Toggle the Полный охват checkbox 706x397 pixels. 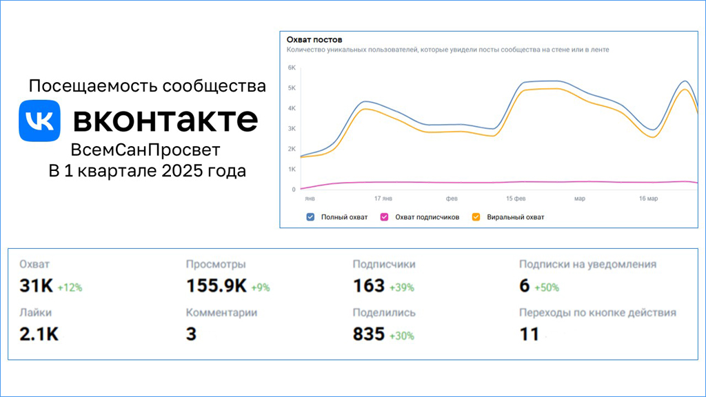311,217
